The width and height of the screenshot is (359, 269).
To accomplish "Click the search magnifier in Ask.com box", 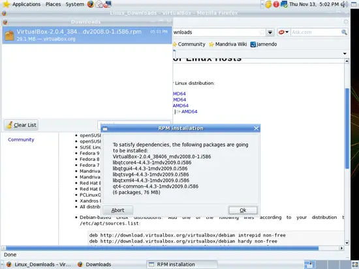I will (344, 32).
